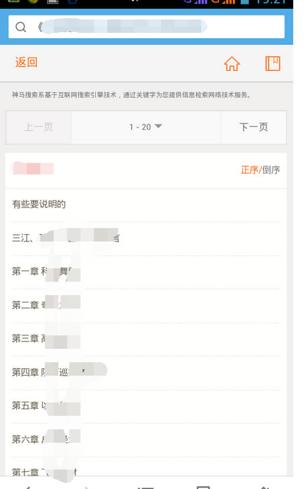Click the 返回 back link
308x489 pixels.
point(26,62)
